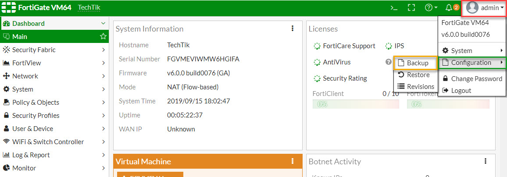Click the FortiGate logo icon

9,7
